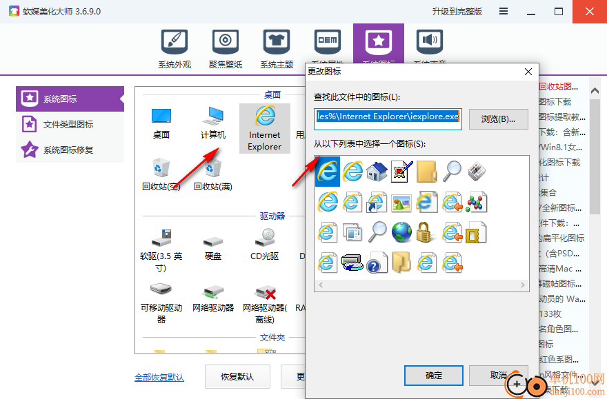Click the 全部恢复默认 link
Image resolution: width=607 pixels, height=399 pixels.
(x=159, y=377)
